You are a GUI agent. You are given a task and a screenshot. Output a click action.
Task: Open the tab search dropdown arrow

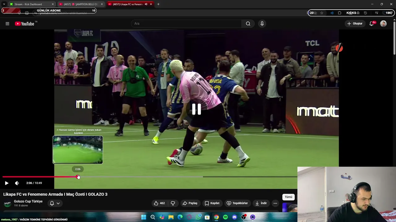(4, 4)
